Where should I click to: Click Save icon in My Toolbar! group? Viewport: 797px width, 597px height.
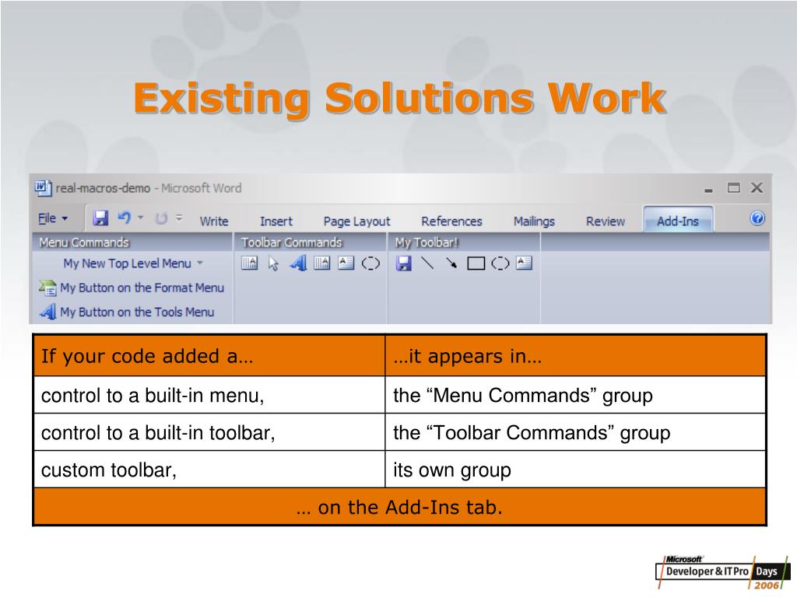404,263
